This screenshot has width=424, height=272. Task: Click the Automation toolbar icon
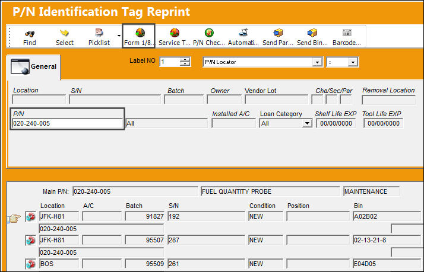point(243,33)
